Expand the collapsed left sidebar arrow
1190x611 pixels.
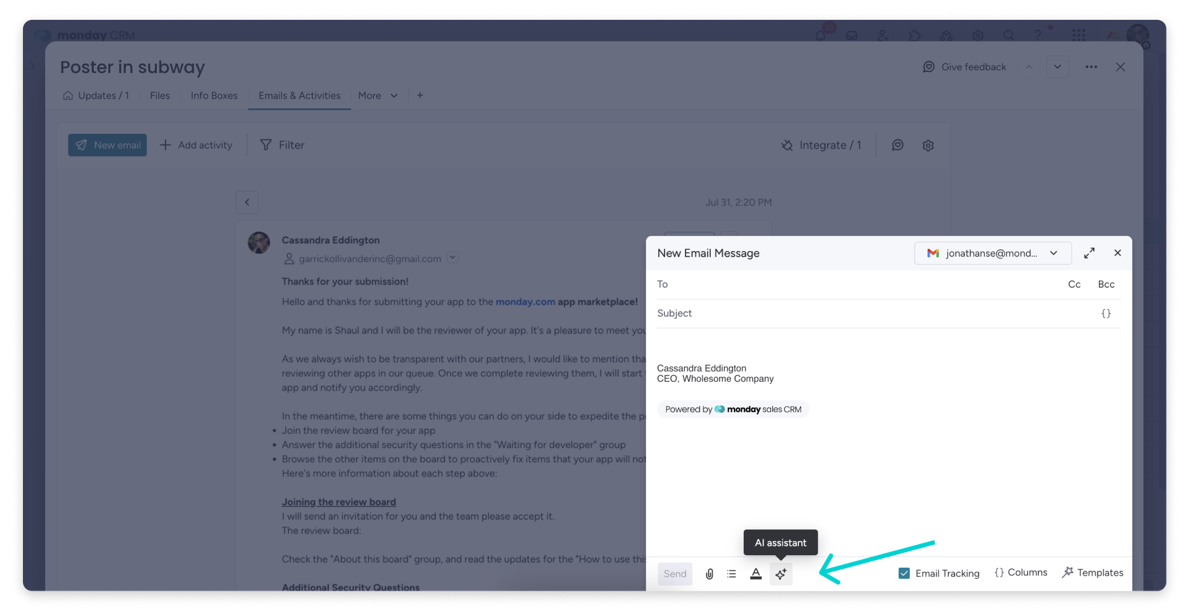tap(33, 66)
